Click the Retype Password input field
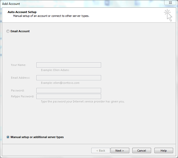This screenshot has width=178, height=158. point(69,96)
